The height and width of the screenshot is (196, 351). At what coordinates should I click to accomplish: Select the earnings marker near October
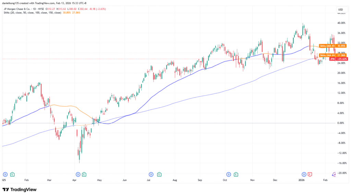pyautogui.click(x=237, y=174)
